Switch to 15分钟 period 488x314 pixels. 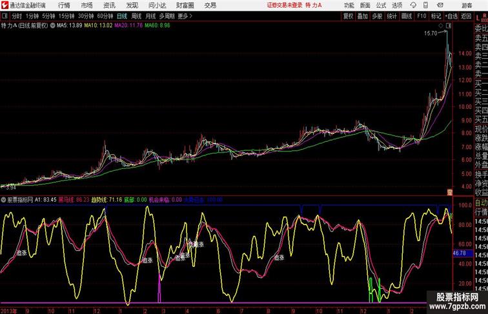tap(66, 16)
